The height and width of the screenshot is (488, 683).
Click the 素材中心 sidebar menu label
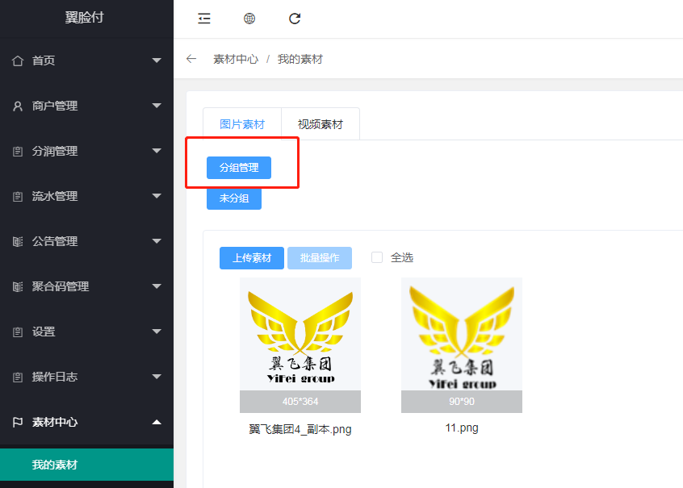click(55, 422)
